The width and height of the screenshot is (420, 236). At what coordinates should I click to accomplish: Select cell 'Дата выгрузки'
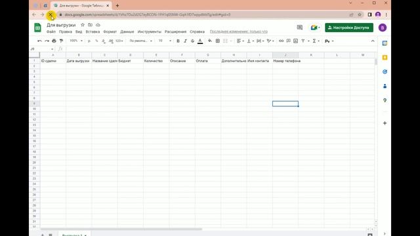click(x=79, y=61)
